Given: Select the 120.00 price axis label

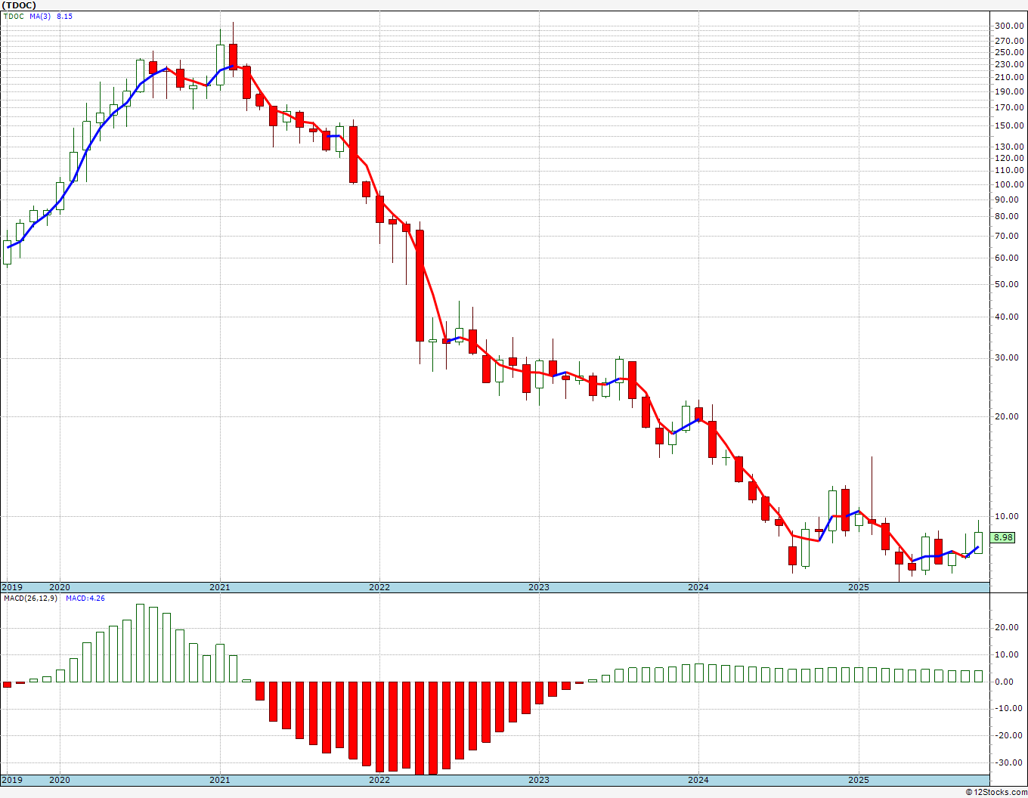Looking at the screenshot, I should (1009, 158).
